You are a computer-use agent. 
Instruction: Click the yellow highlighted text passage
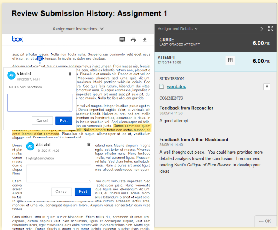point(81,130)
